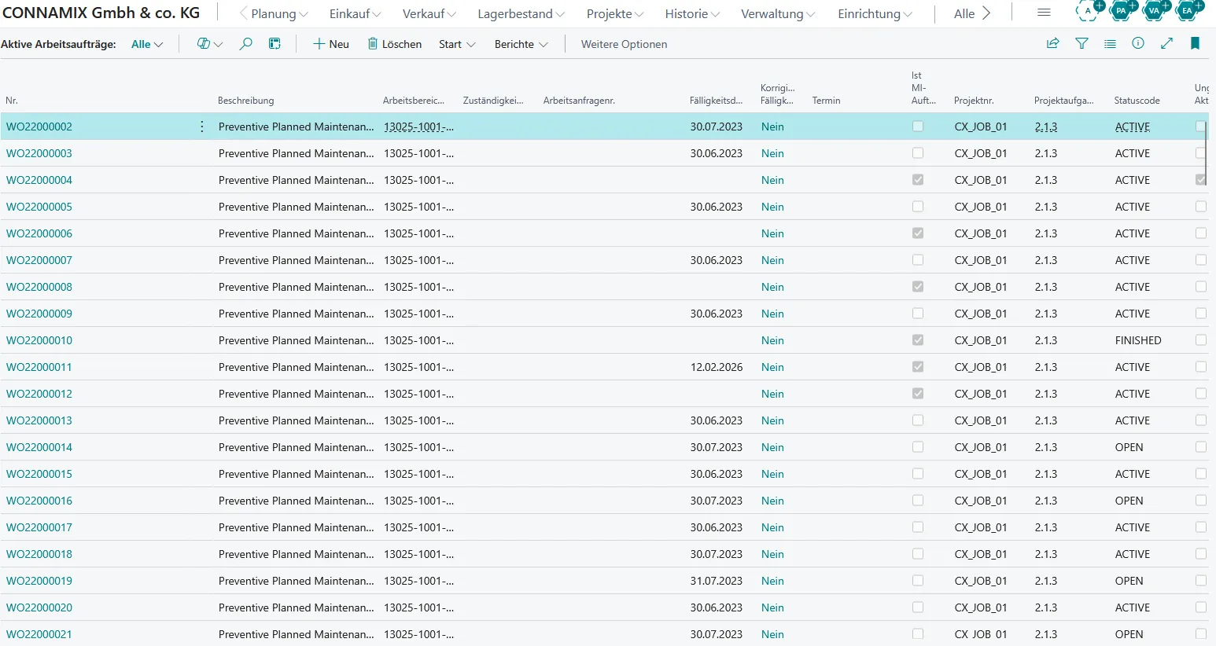Viewport: 1216px width, 646px height.
Task: Click the right arrow beside Alle
Action: tap(986, 13)
